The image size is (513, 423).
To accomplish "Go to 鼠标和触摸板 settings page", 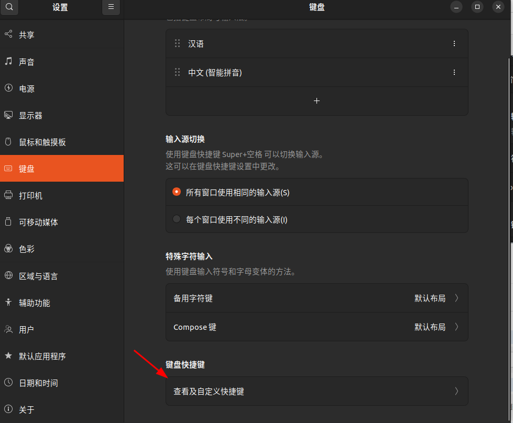I will [62, 142].
